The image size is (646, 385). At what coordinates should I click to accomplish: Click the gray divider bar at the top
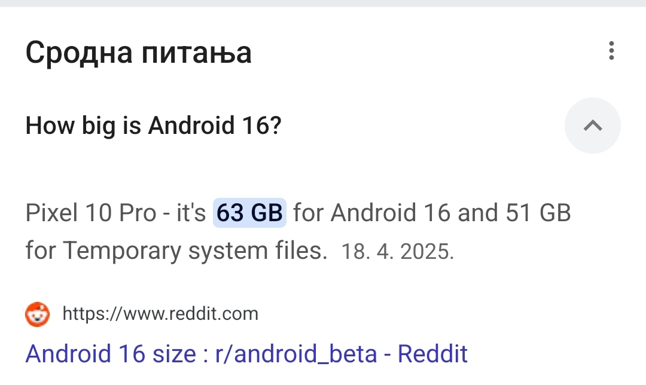(323, 3)
